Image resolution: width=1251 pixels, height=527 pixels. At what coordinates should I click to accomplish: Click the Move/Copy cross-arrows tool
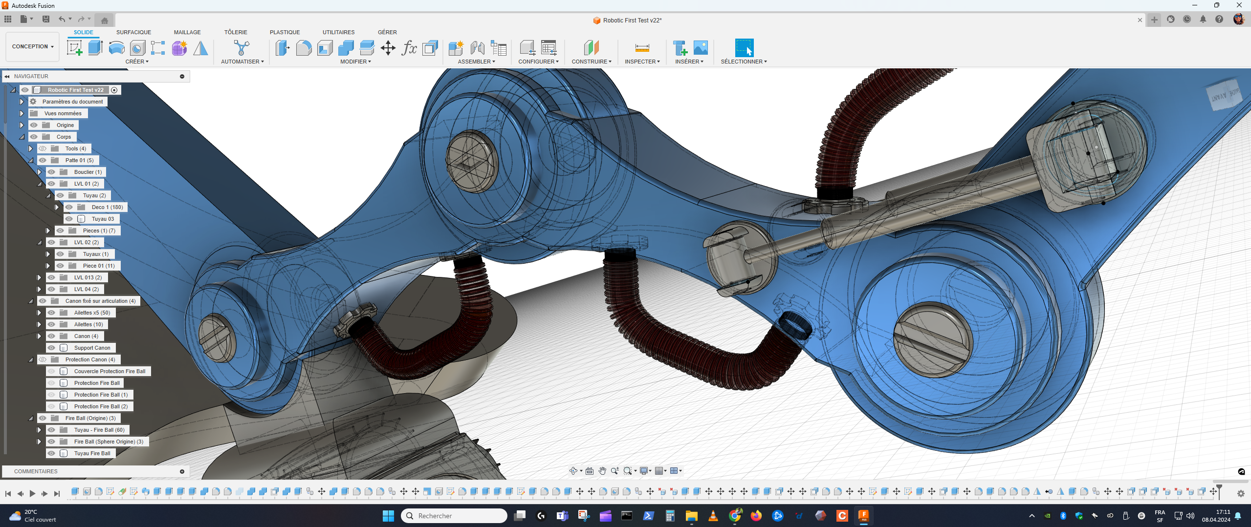[x=388, y=48]
